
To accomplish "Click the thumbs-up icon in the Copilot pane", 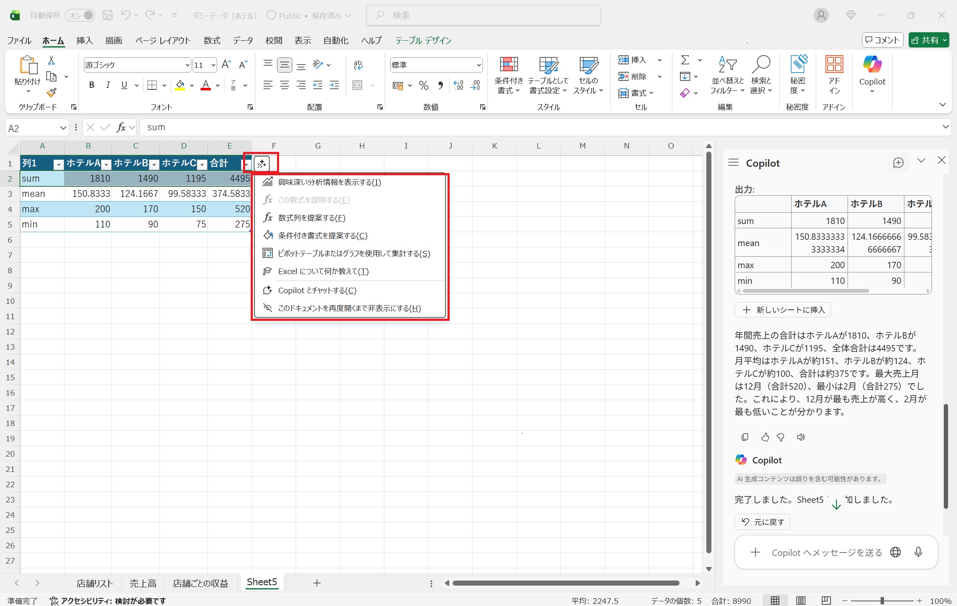I will point(765,437).
